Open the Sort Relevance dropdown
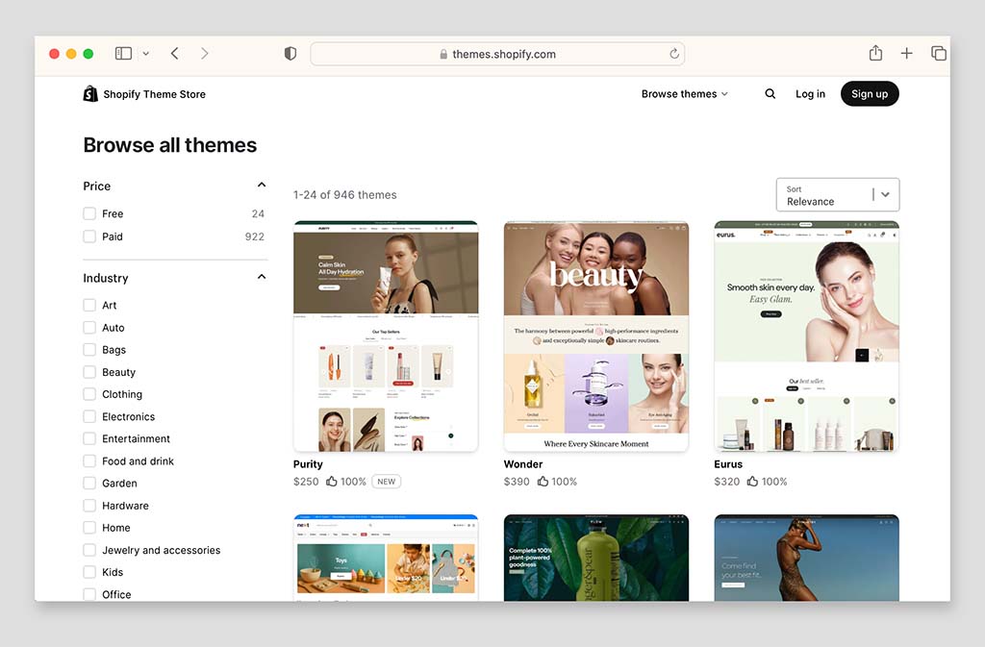The height and width of the screenshot is (647, 985). tap(837, 195)
